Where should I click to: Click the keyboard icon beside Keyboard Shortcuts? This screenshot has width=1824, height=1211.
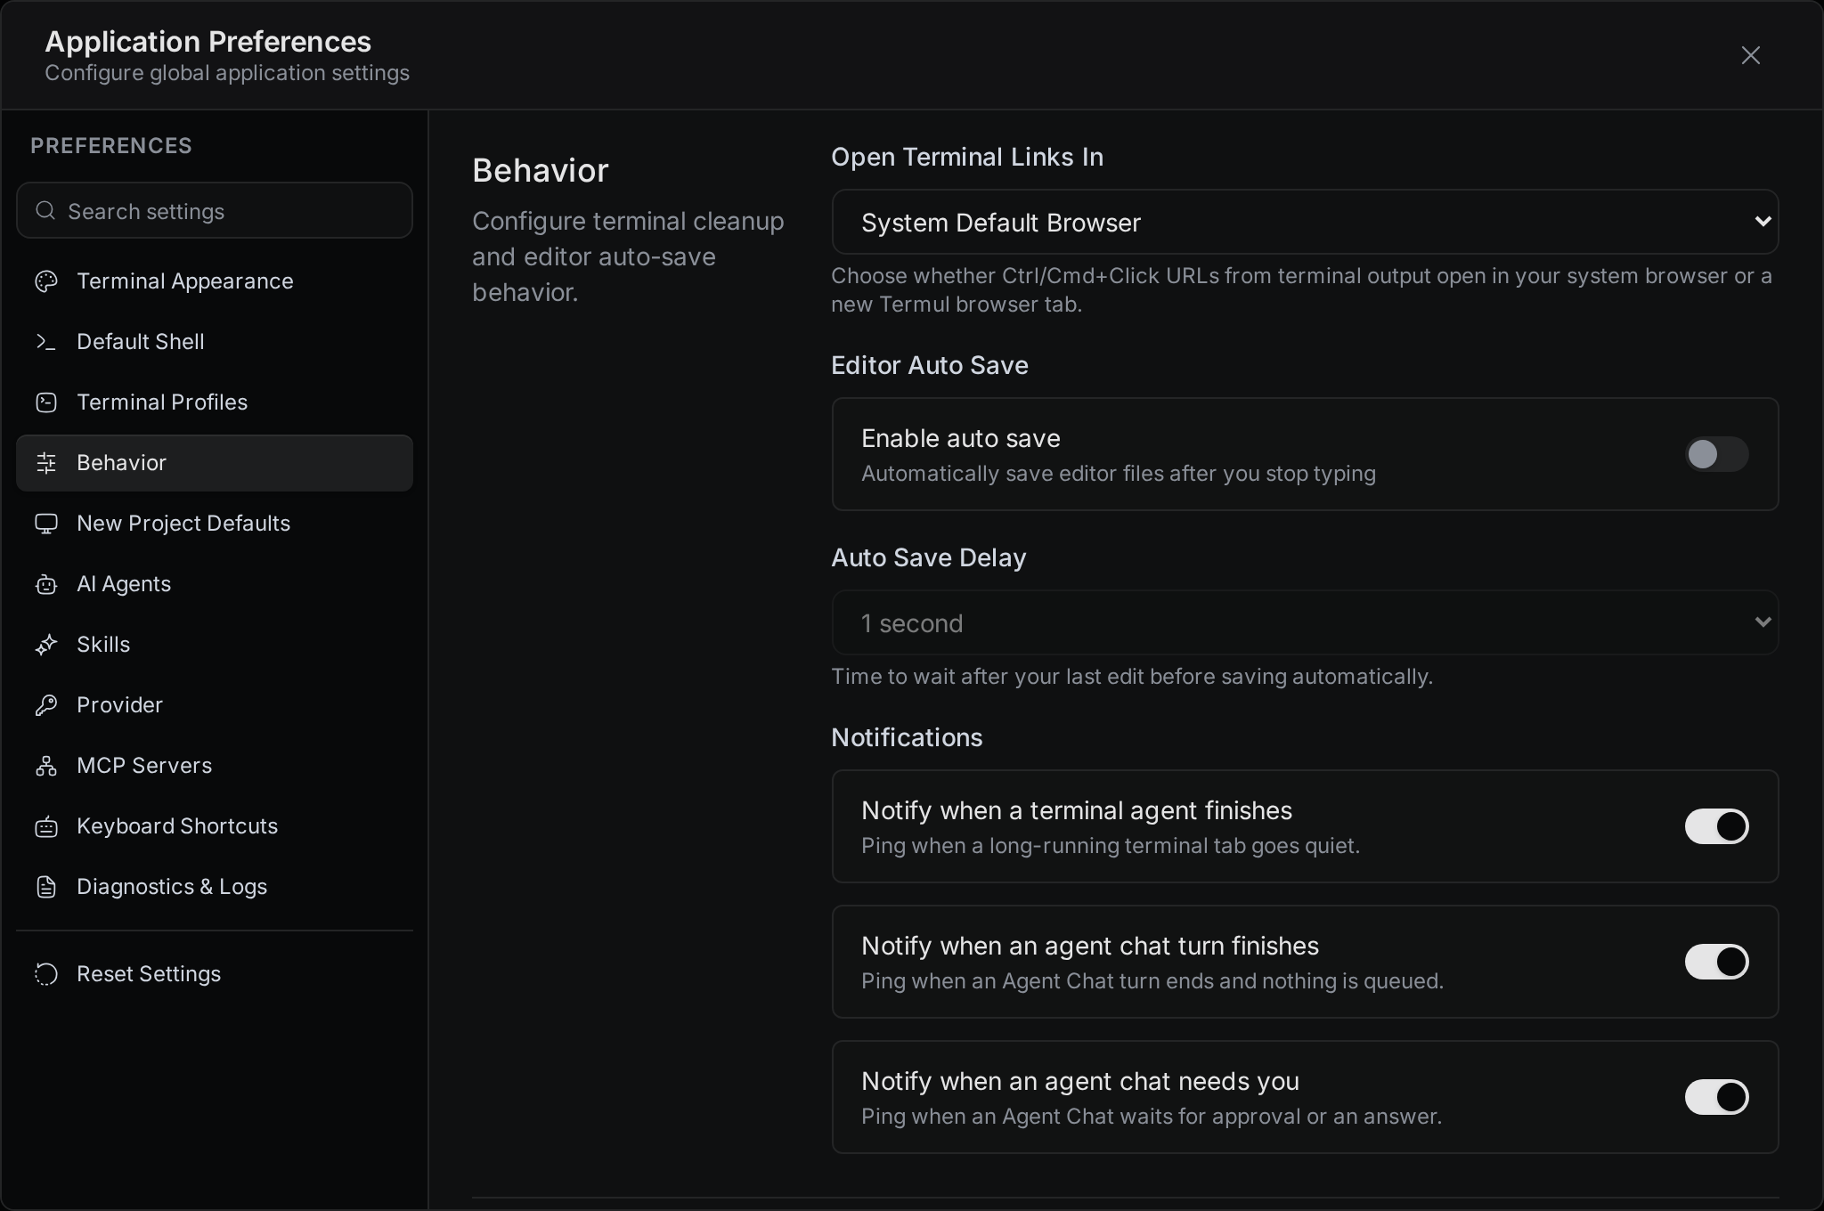pyautogui.click(x=46, y=826)
